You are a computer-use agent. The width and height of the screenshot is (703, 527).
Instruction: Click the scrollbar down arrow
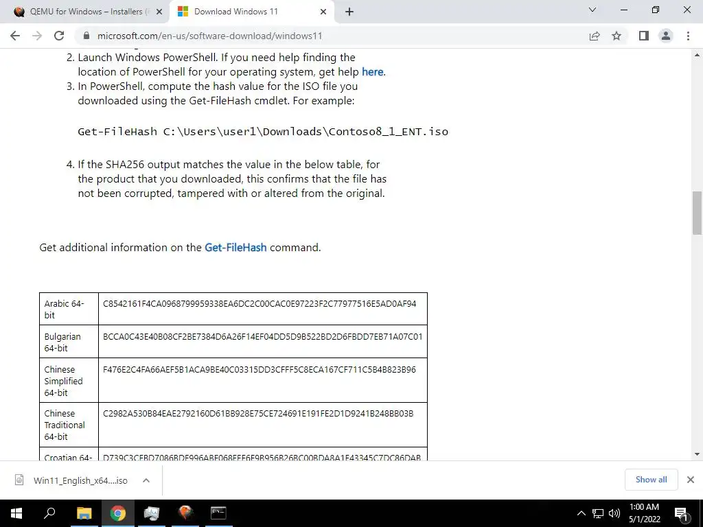[697, 454]
